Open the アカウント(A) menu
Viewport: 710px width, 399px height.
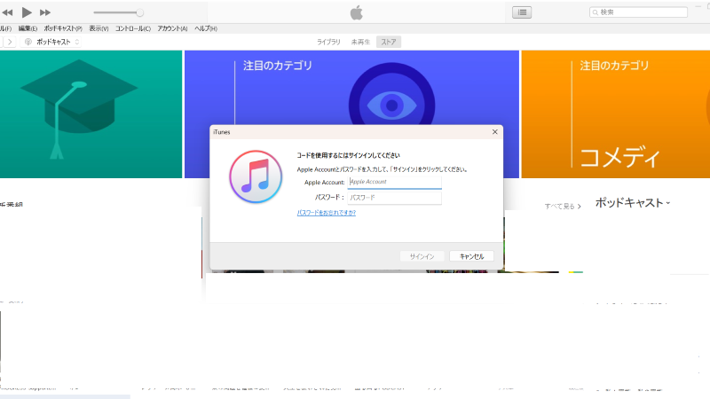pyautogui.click(x=172, y=28)
